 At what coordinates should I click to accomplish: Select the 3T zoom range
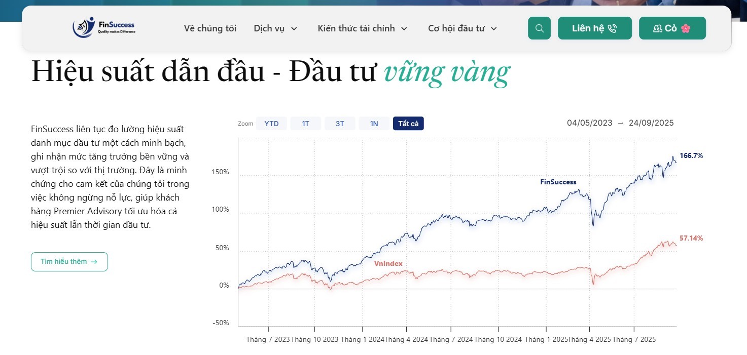(340, 124)
